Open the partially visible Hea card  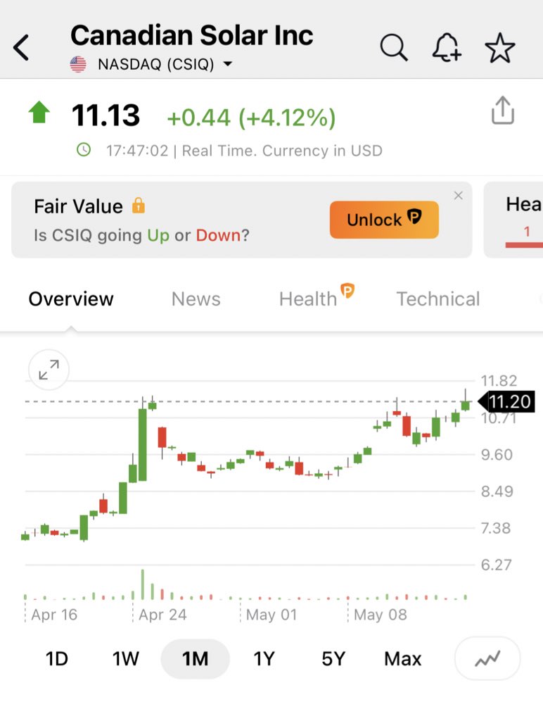pyautogui.click(x=513, y=220)
